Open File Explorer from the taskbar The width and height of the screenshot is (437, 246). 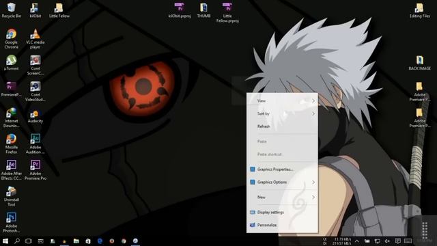[x=76, y=241]
